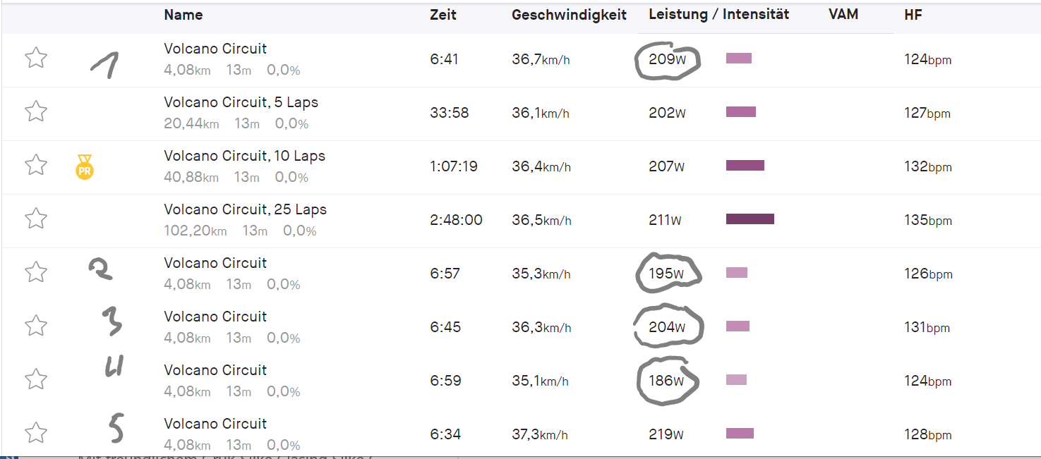This screenshot has width=1041, height=459.
Task: Click the HF column header
Action: click(x=913, y=15)
